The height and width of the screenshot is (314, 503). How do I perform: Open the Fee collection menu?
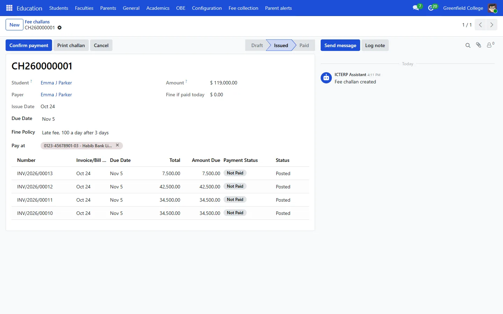click(x=243, y=8)
